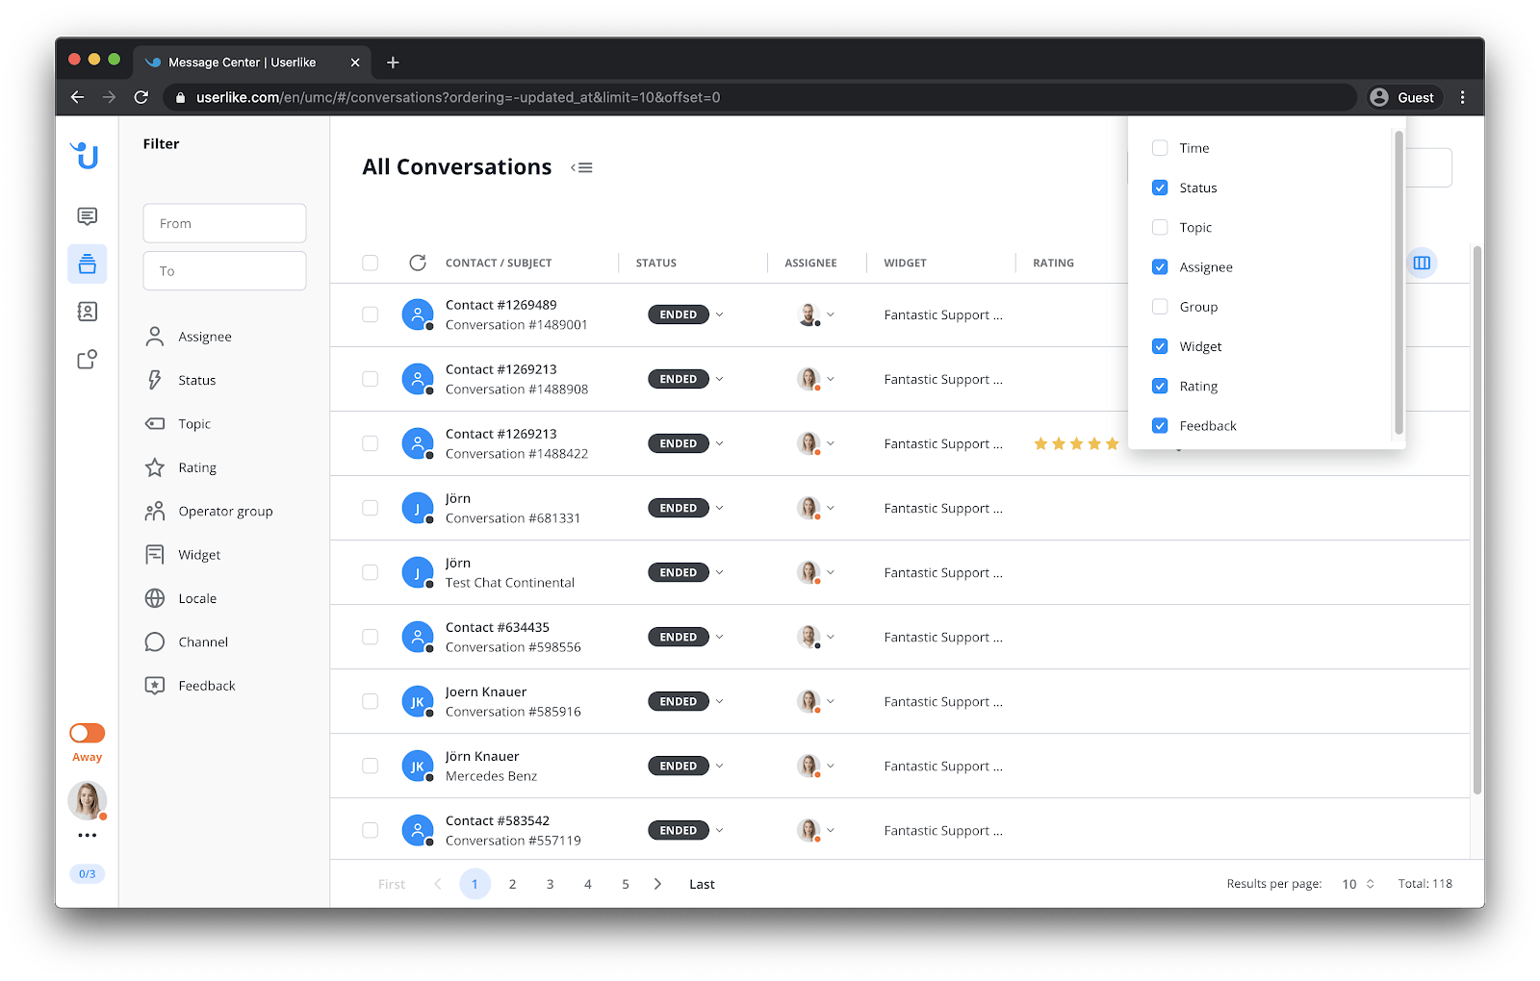1540x981 pixels.
Task: Select the Contact #1269489 row checkbox
Action: (371, 314)
